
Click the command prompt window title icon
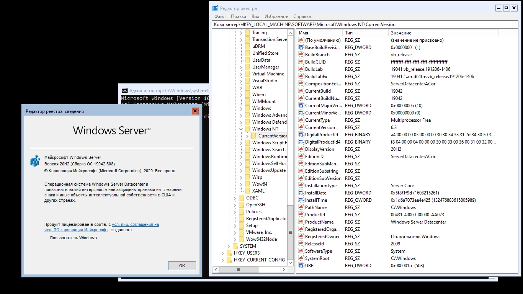coord(124,91)
